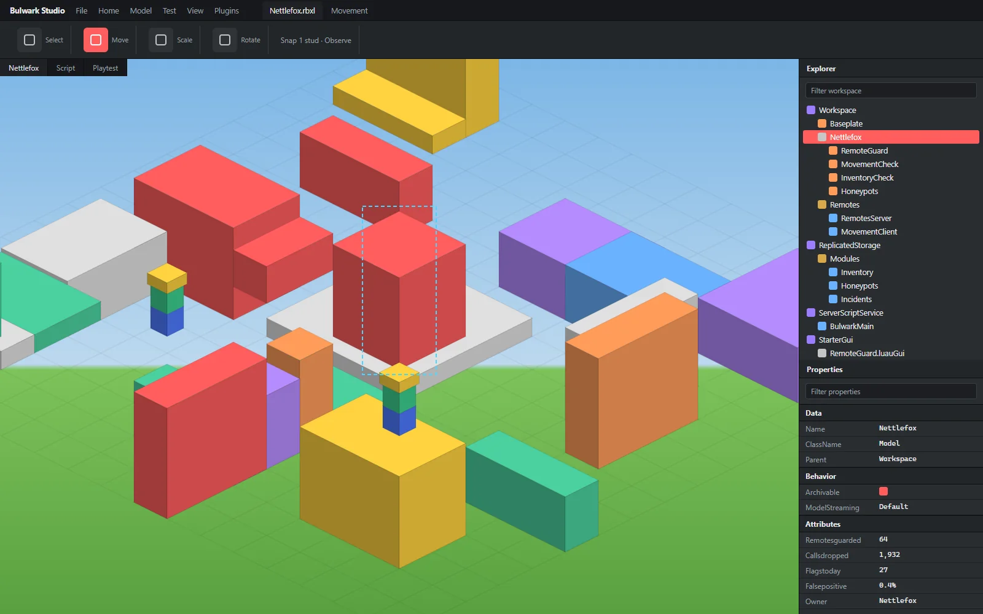Open the File menu
Viewport: 983px width, 614px height.
tap(82, 10)
